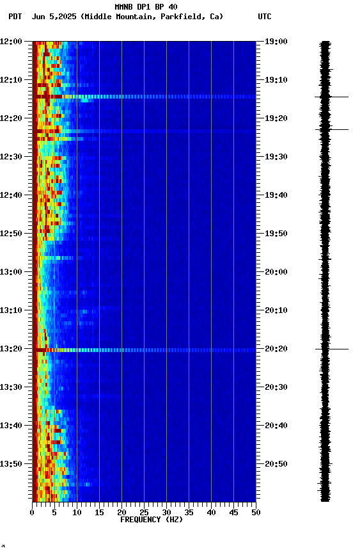The width and height of the screenshot is (353, 553).
Task: Click the '20:30' UTC time label
Action: tap(276, 388)
